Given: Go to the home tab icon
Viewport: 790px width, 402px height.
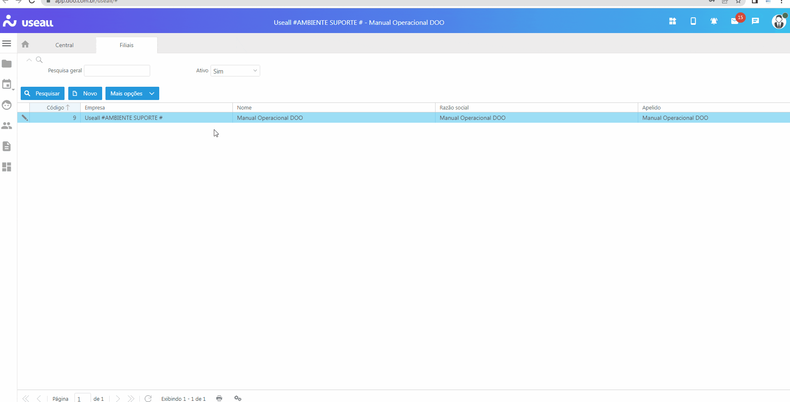Looking at the screenshot, I should (25, 44).
